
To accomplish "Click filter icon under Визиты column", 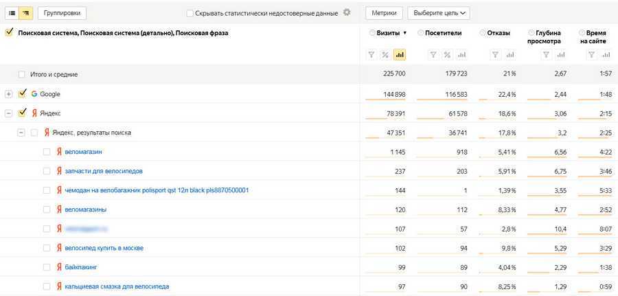I will [371, 55].
